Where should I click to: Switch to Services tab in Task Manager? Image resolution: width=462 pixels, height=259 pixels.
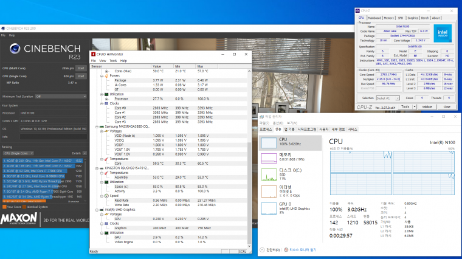[353, 129]
